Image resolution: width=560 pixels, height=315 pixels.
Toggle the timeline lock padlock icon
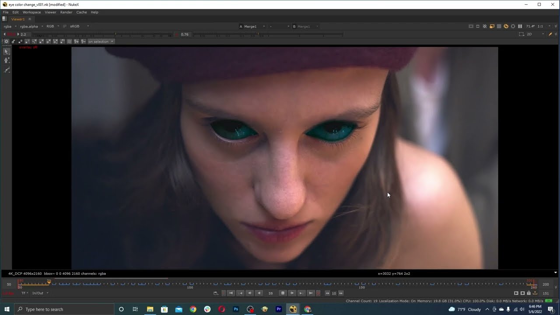point(528,293)
